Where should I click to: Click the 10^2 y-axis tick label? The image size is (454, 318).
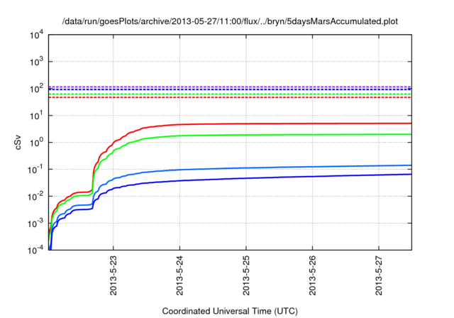36,89
